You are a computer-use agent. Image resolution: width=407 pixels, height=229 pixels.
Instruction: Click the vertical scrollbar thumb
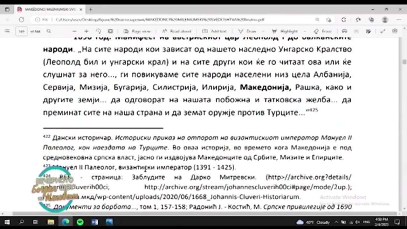[404, 62]
